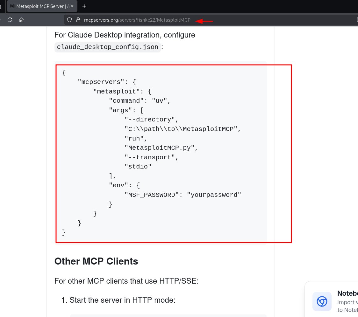Click the "MetasploitMCP.py" argument line
Viewport: 358px width, 317px height.
tap(161, 148)
